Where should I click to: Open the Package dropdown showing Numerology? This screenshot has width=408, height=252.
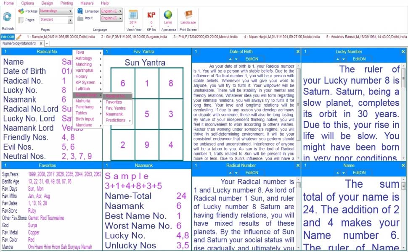56,11
